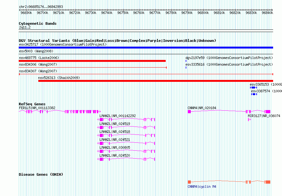Click the 96740k ruler tick label

coord(107,13)
